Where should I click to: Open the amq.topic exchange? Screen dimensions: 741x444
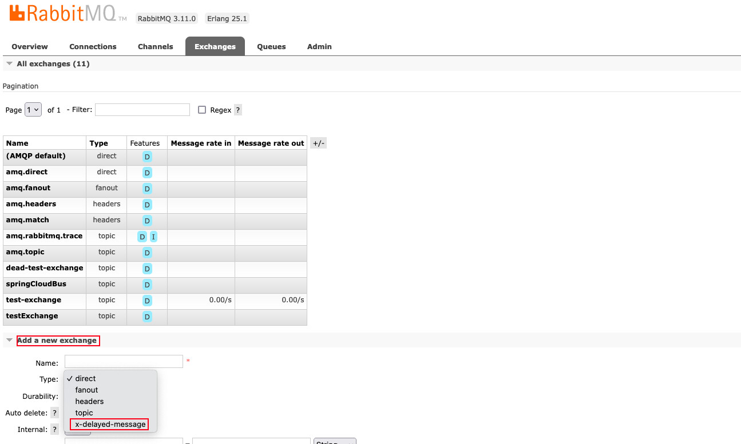pyautogui.click(x=25, y=252)
